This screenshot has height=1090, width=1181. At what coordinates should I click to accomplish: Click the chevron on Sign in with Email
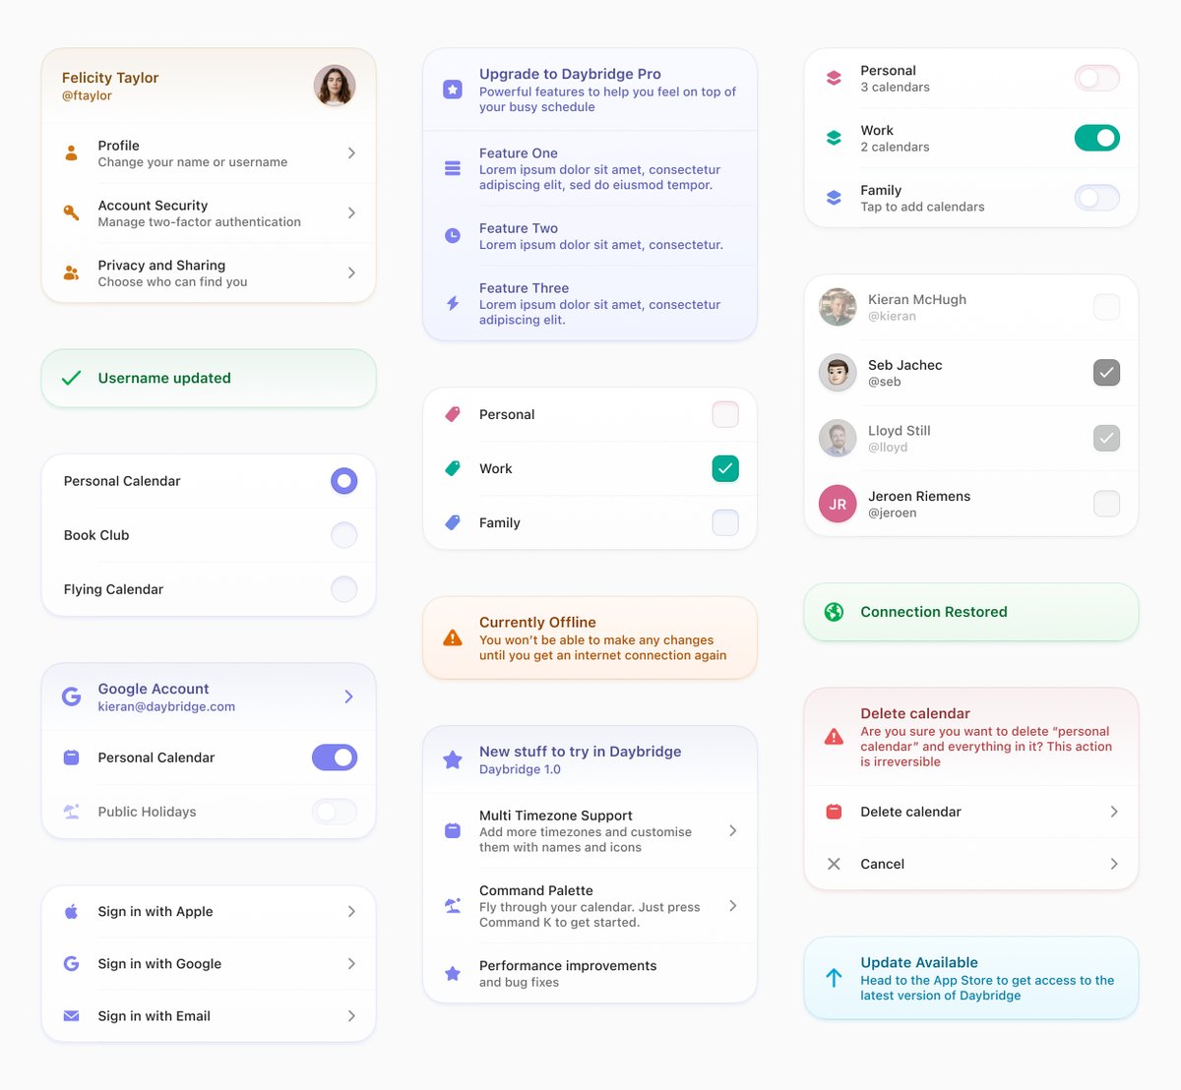351,1016
